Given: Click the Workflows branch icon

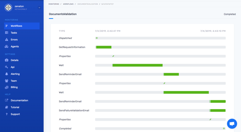Looking at the screenshot, I should [7, 26].
